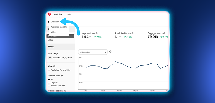The height and width of the screenshot is (103, 215).
Task: Open the 5/5/2020 – 6/3/2020 date range
Action: point(62,58)
